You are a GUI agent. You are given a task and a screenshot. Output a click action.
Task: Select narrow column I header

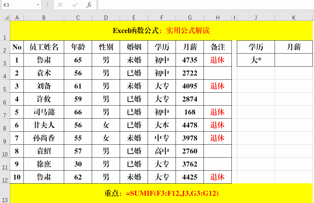pyautogui.click(x=234, y=17)
